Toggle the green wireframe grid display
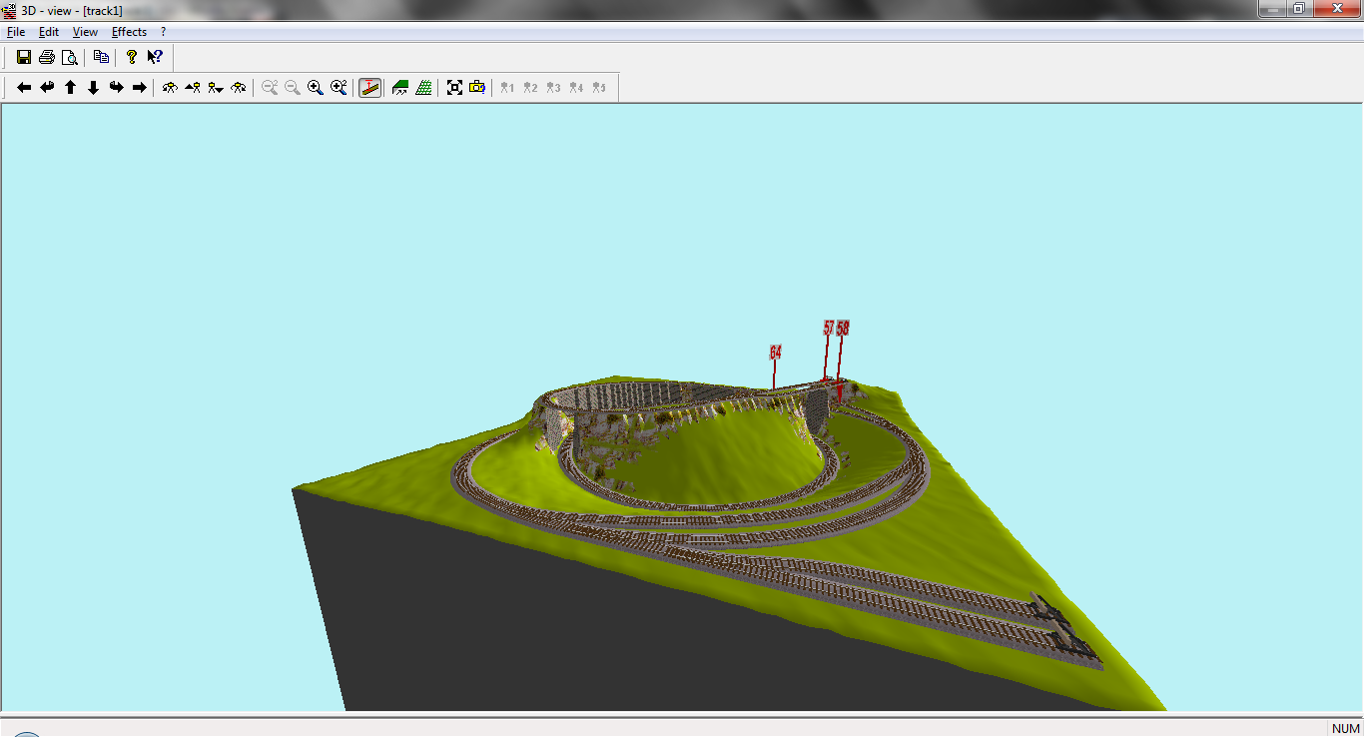 (x=423, y=88)
